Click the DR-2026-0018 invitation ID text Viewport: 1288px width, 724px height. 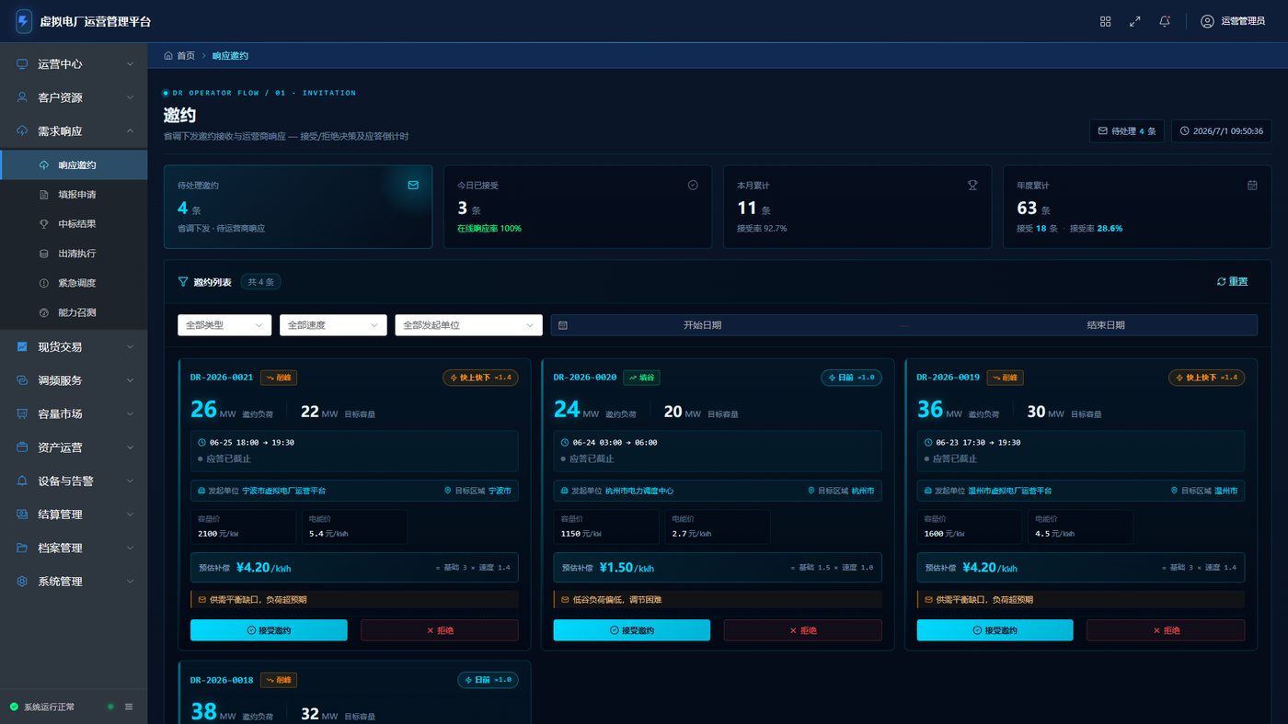[x=222, y=680]
